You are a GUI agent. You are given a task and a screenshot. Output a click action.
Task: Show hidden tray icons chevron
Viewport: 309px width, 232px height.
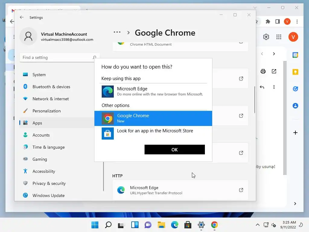(x=257, y=225)
